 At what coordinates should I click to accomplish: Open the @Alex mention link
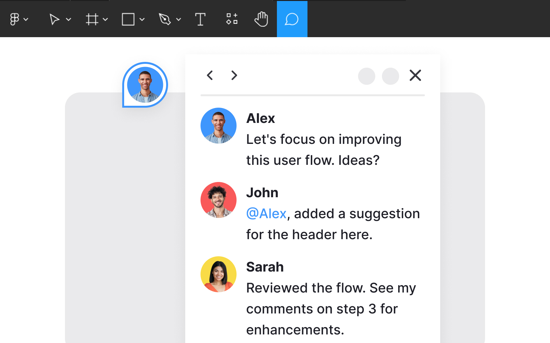266,213
